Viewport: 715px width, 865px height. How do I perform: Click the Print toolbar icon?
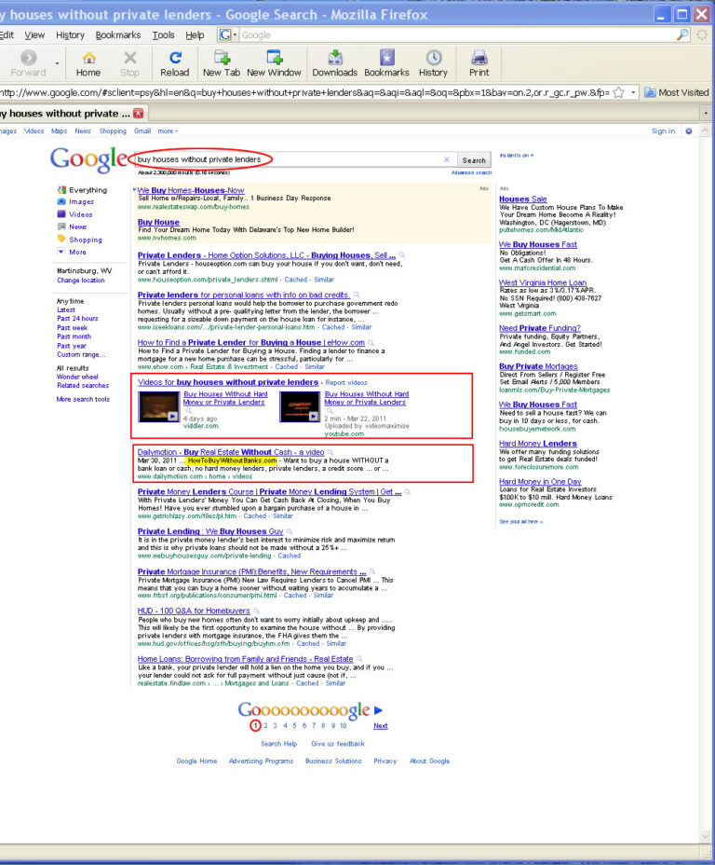(479, 63)
